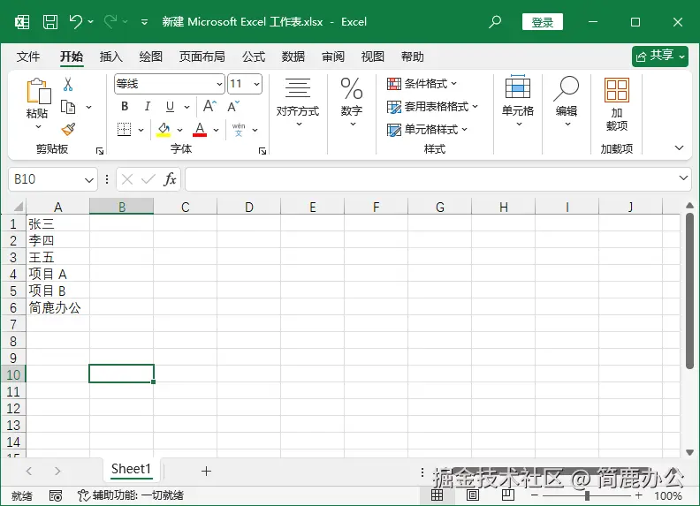Switch to Page Layout view icon

(472, 495)
